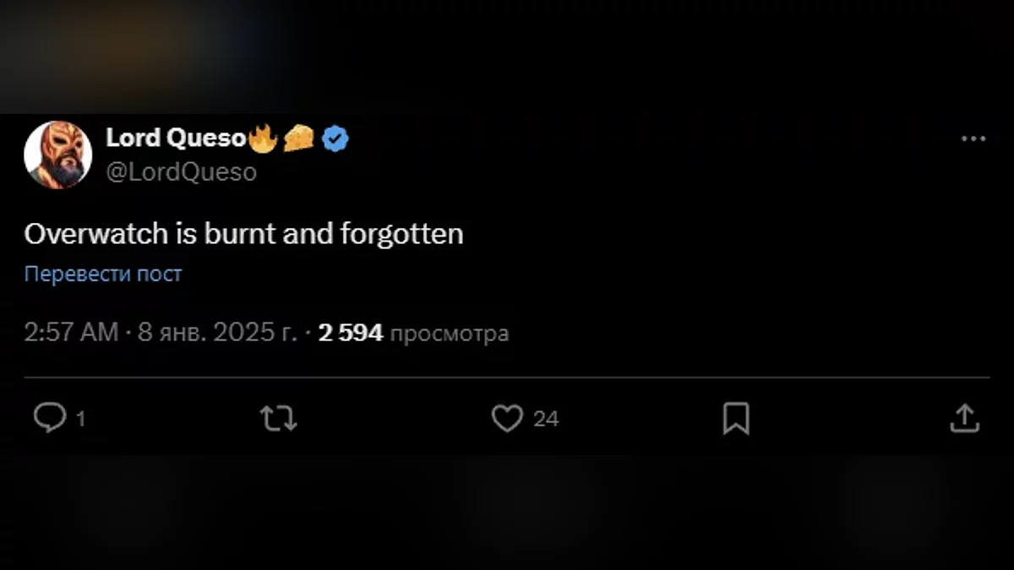
Task: Click the 2:57 AM timestamp
Action: click(x=71, y=333)
